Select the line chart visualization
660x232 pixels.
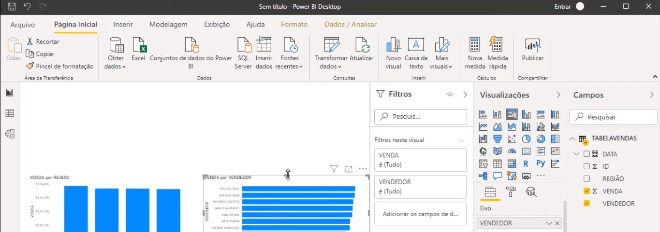click(x=483, y=126)
